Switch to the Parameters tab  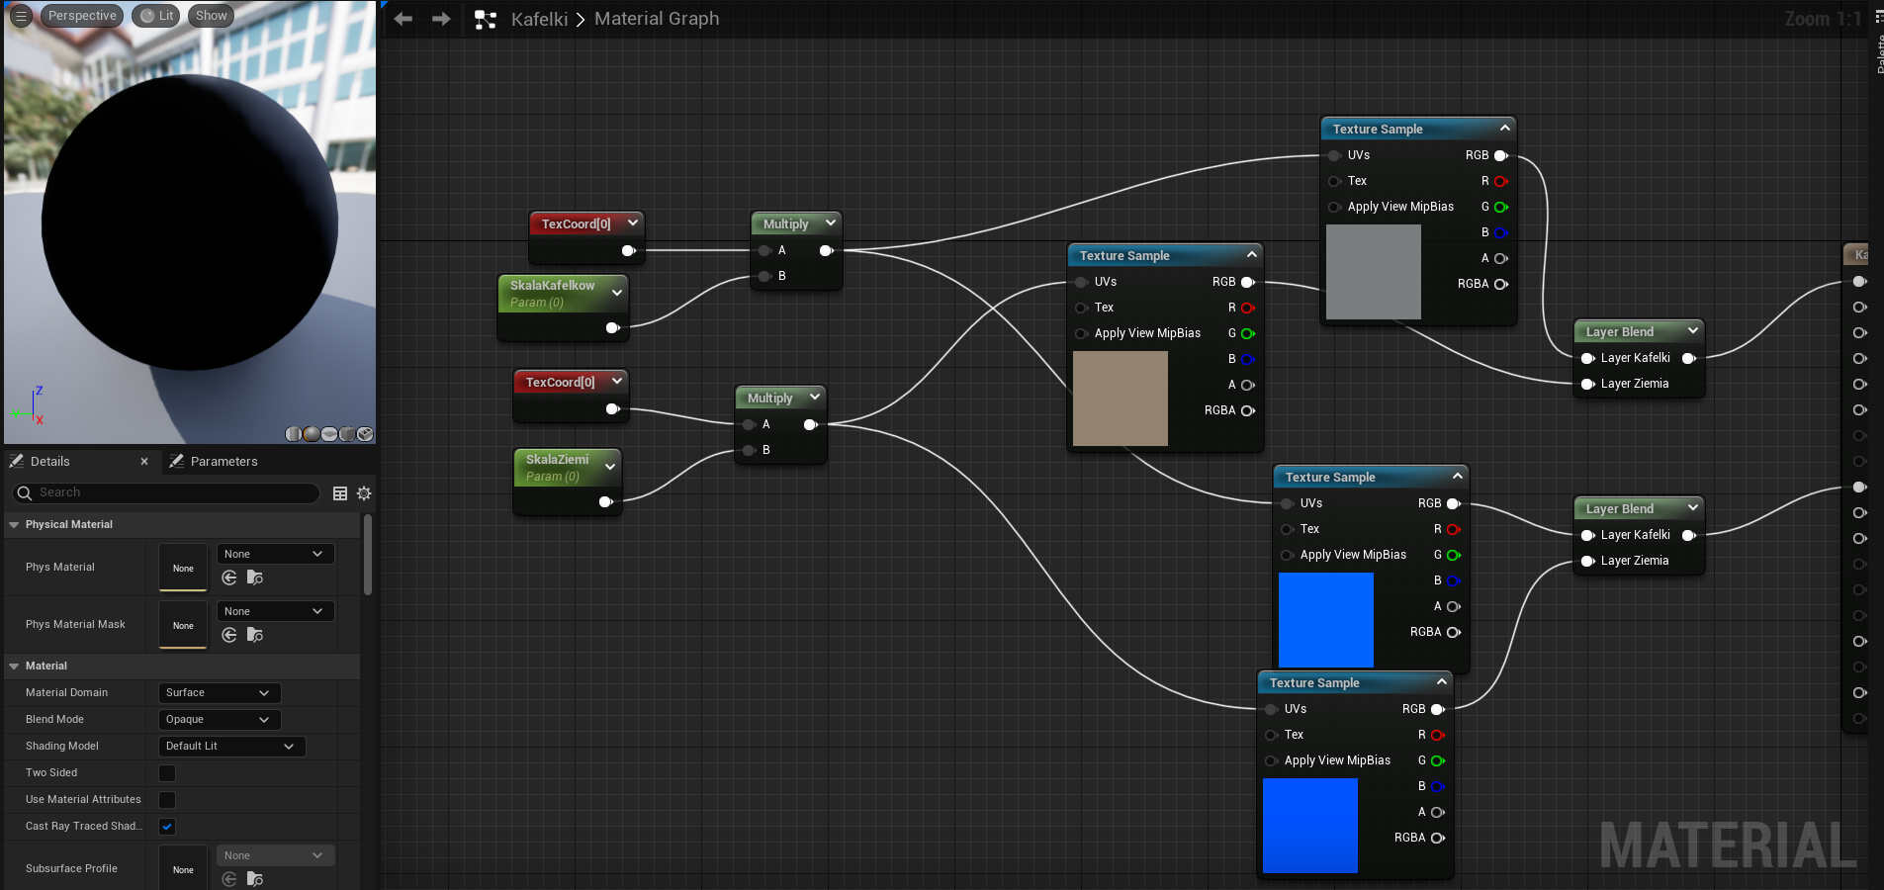(x=224, y=462)
